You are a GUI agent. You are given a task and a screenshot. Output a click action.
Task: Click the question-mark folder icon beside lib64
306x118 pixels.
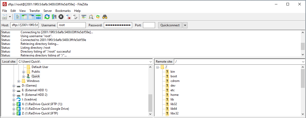click(x=167, y=109)
